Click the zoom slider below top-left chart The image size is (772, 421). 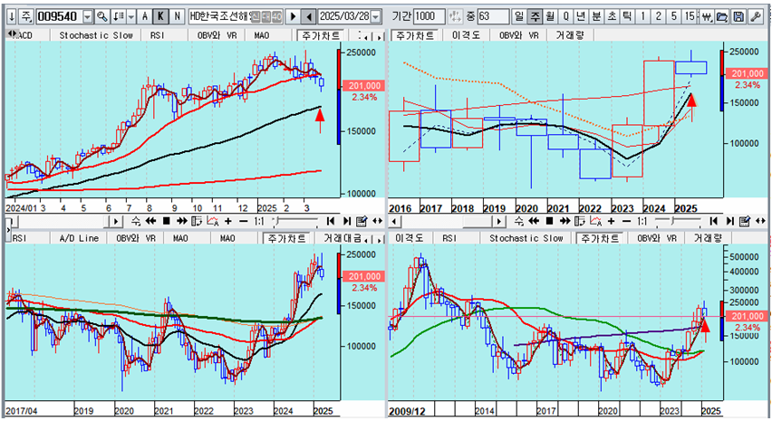pos(290,221)
